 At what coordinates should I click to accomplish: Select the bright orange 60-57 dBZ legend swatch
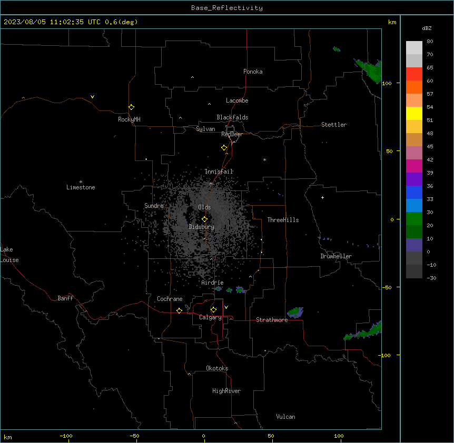414,87
